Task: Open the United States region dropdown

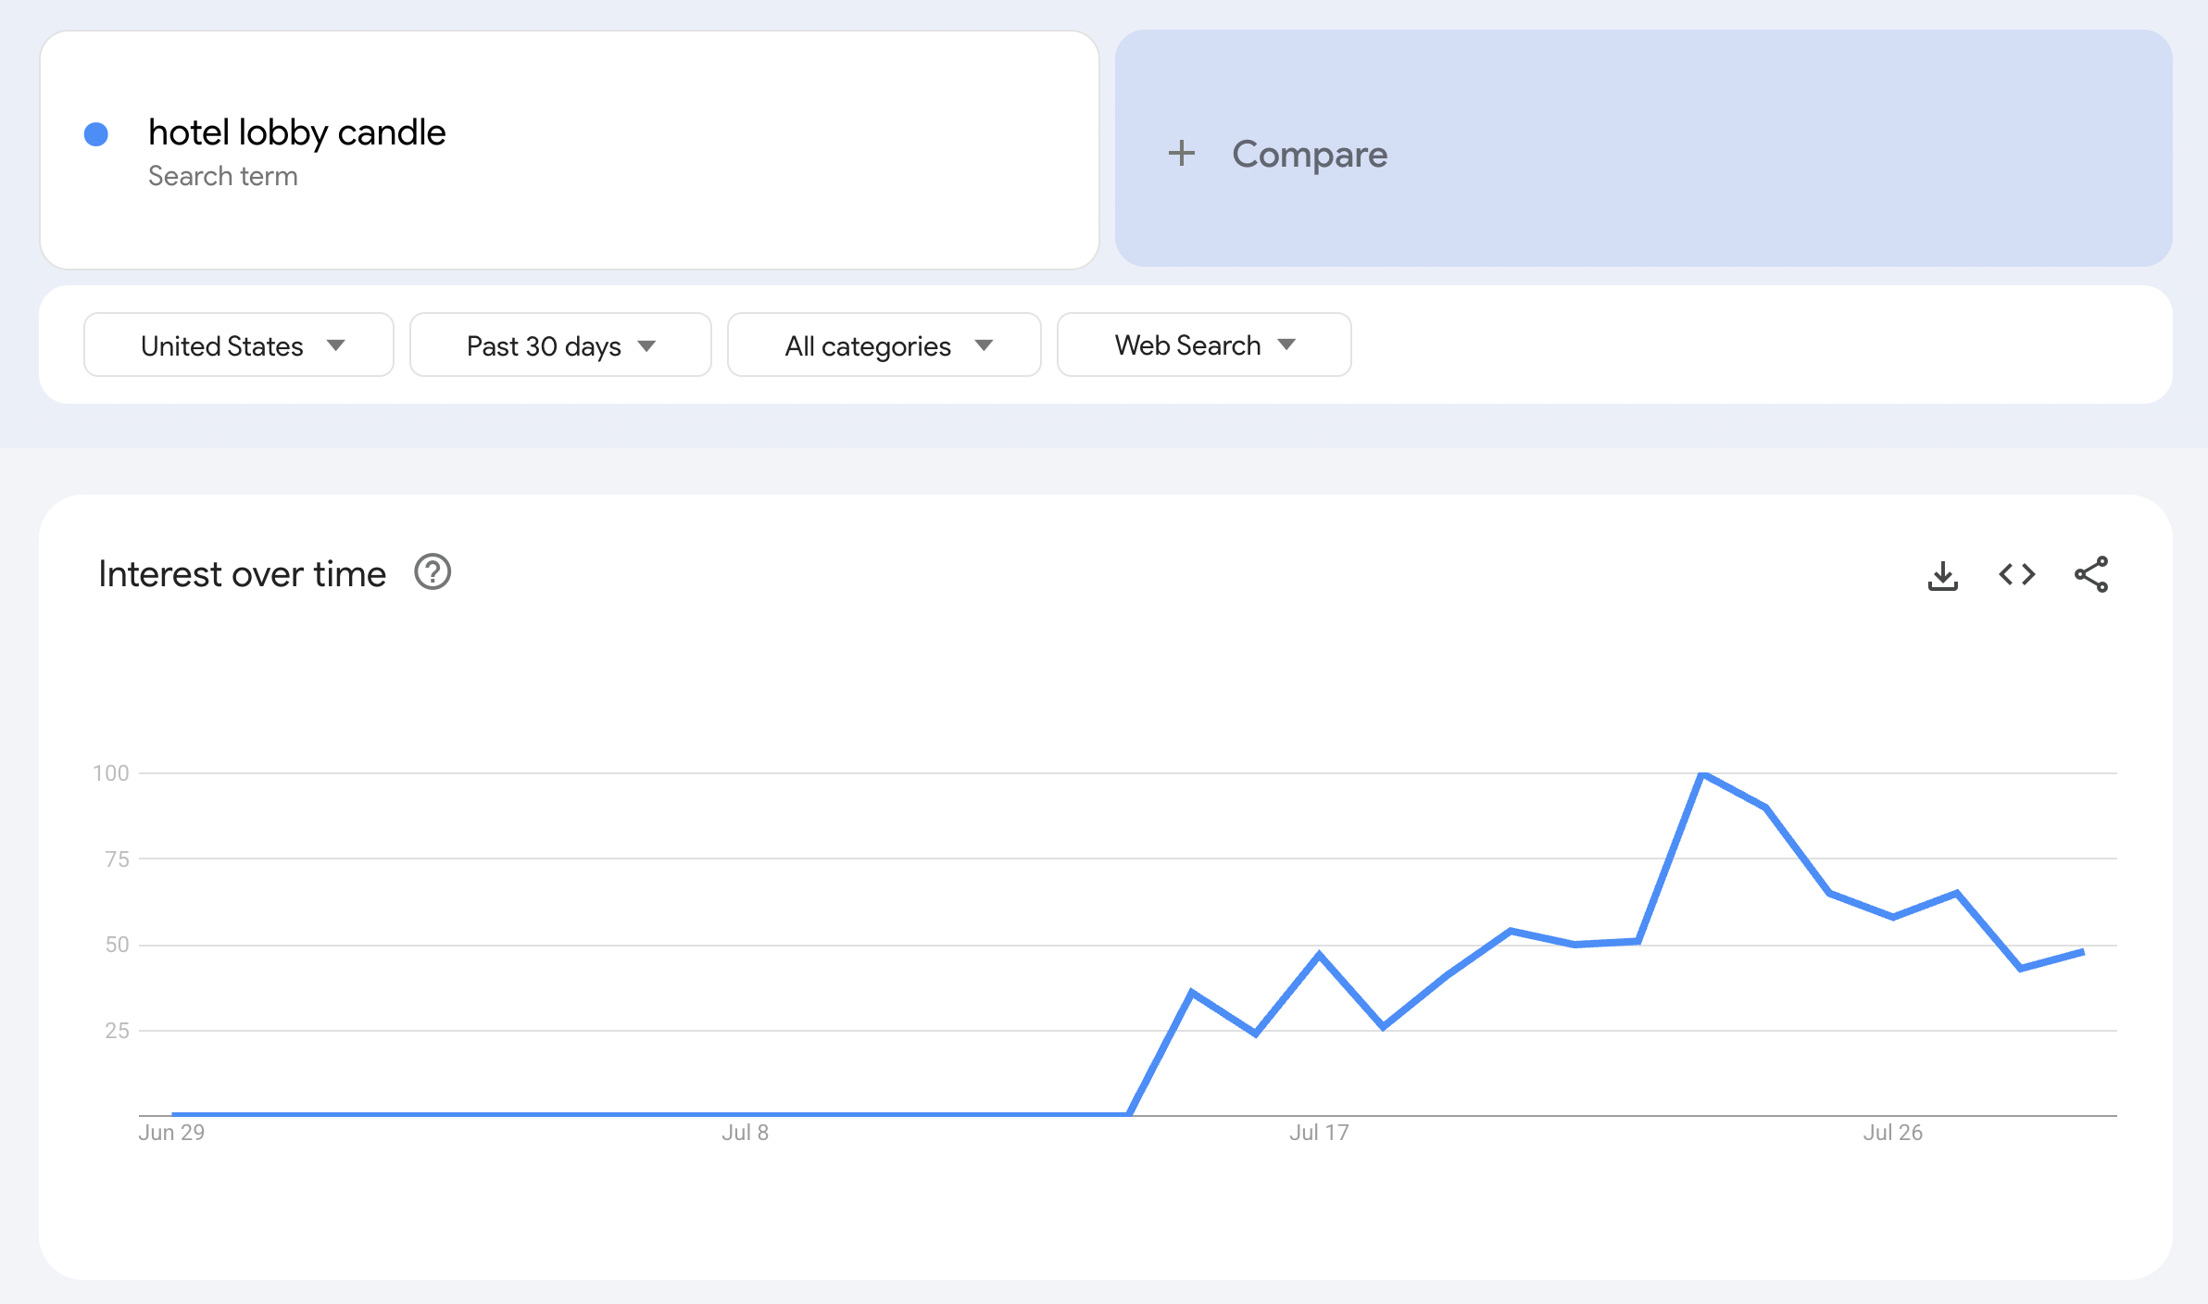Action: (239, 345)
